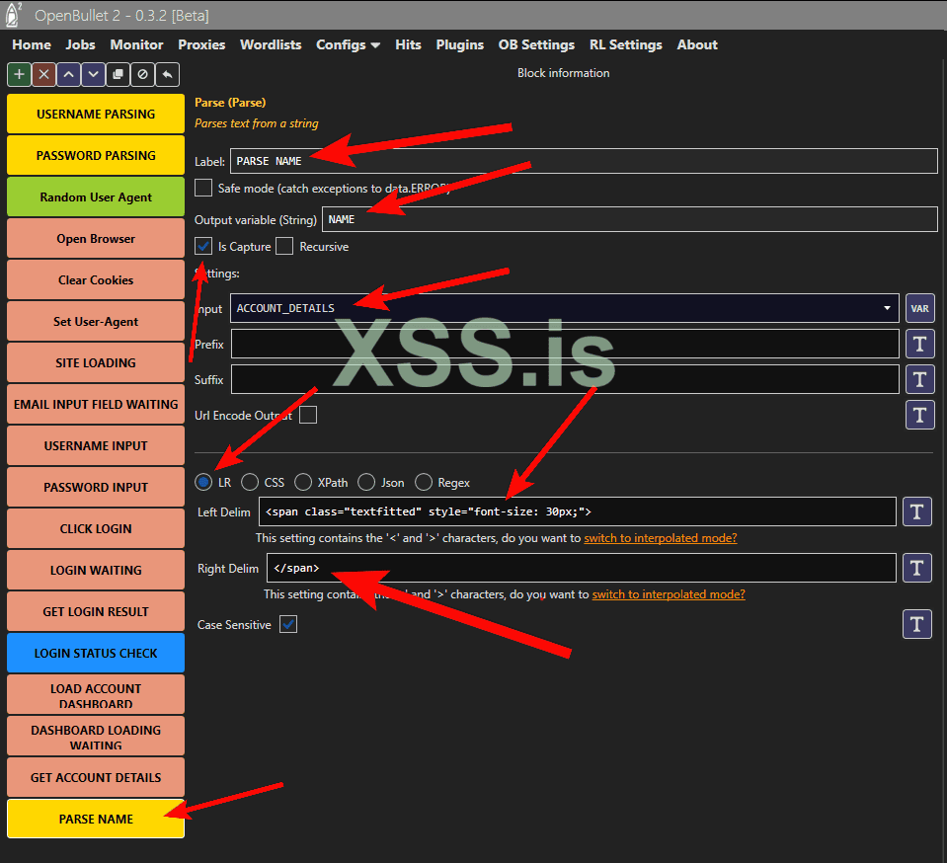Image resolution: width=947 pixels, height=863 pixels.
Task: Click the OpenBullet rocket logo icon
Action: (x=13, y=15)
